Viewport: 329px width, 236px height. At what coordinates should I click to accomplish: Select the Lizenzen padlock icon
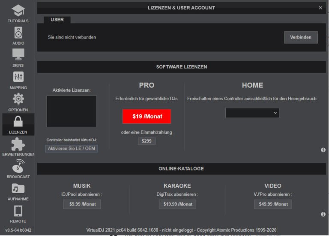click(18, 121)
